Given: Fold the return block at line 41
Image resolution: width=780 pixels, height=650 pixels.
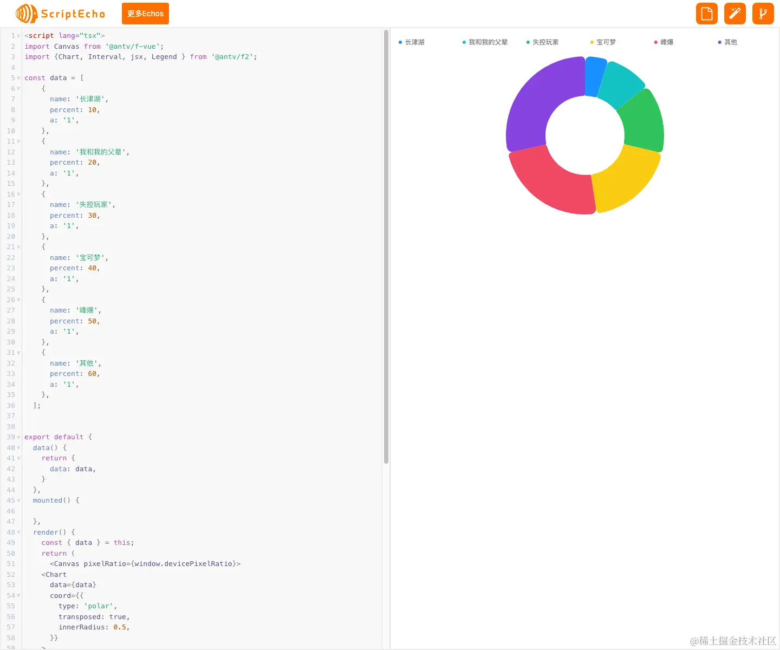Looking at the screenshot, I should (x=18, y=458).
